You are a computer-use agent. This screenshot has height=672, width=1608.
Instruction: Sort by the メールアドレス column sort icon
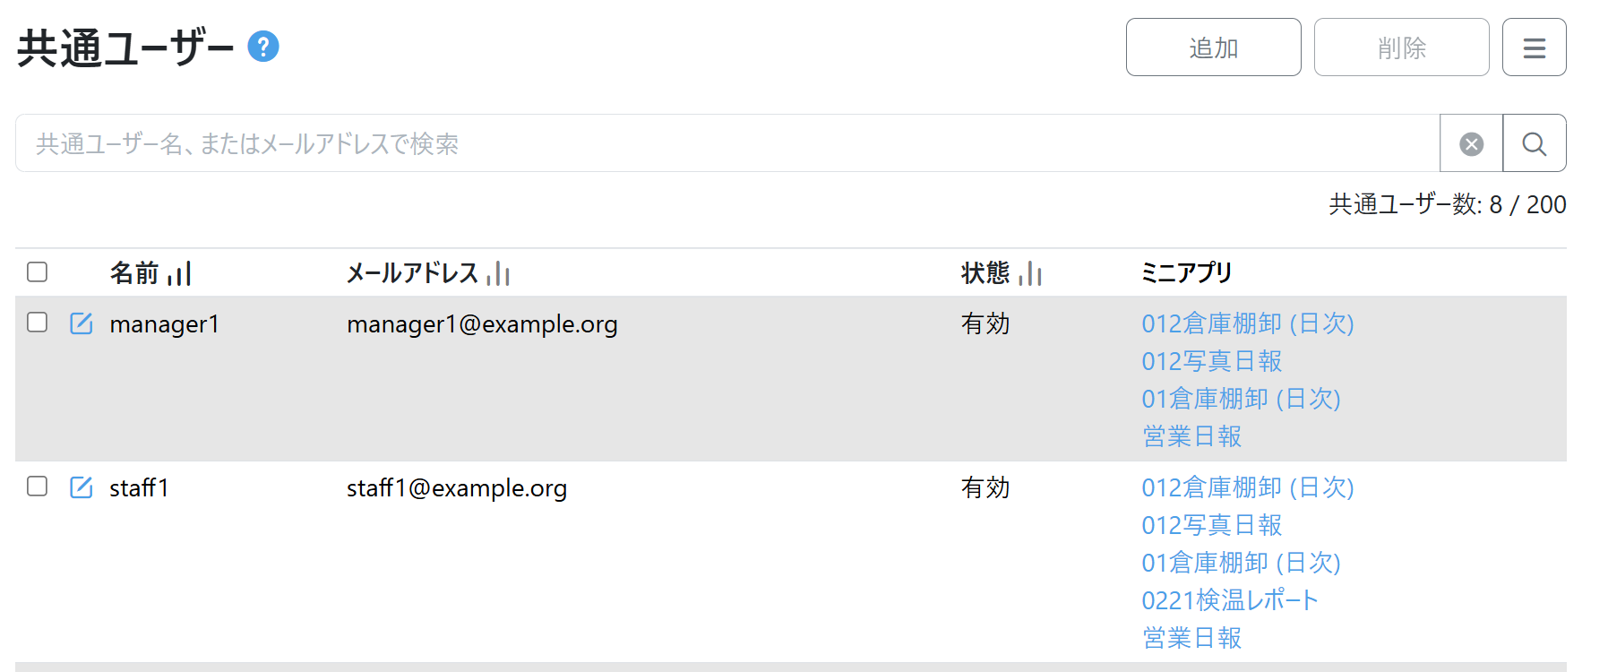click(498, 273)
